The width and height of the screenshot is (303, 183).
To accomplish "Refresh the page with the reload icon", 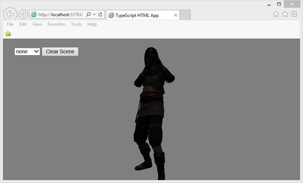I will [100, 14].
